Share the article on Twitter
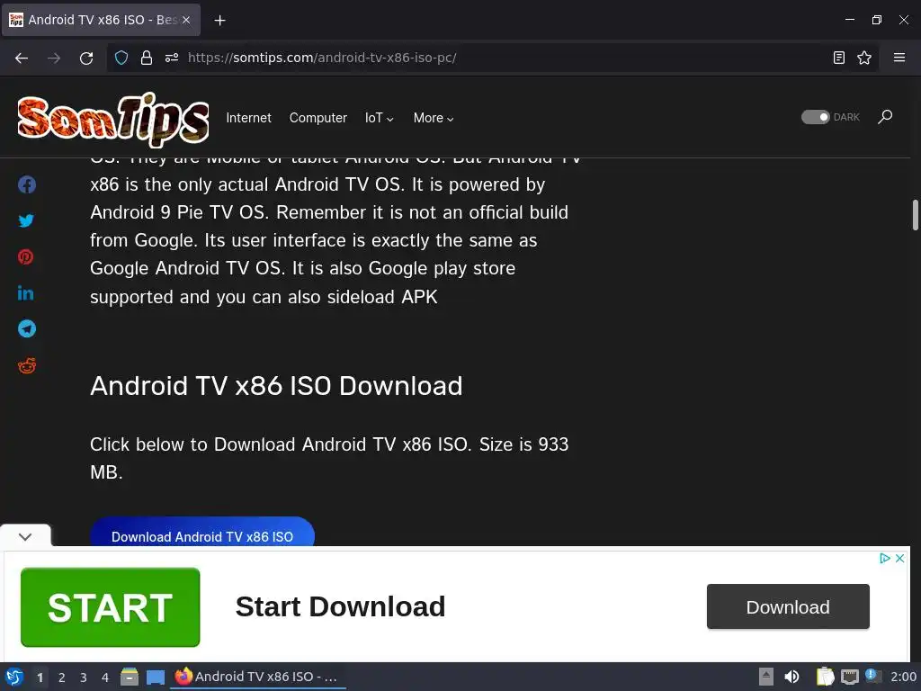Viewport: 921px width, 691px height. pyautogui.click(x=26, y=220)
